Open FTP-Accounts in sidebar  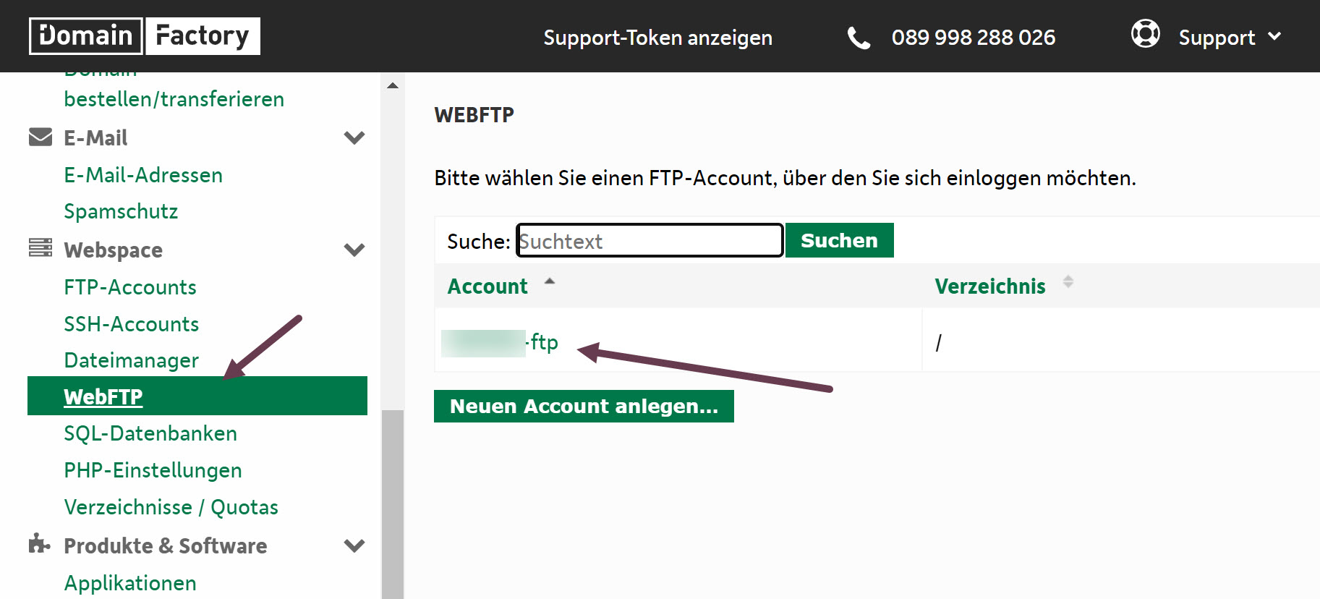[130, 287]
